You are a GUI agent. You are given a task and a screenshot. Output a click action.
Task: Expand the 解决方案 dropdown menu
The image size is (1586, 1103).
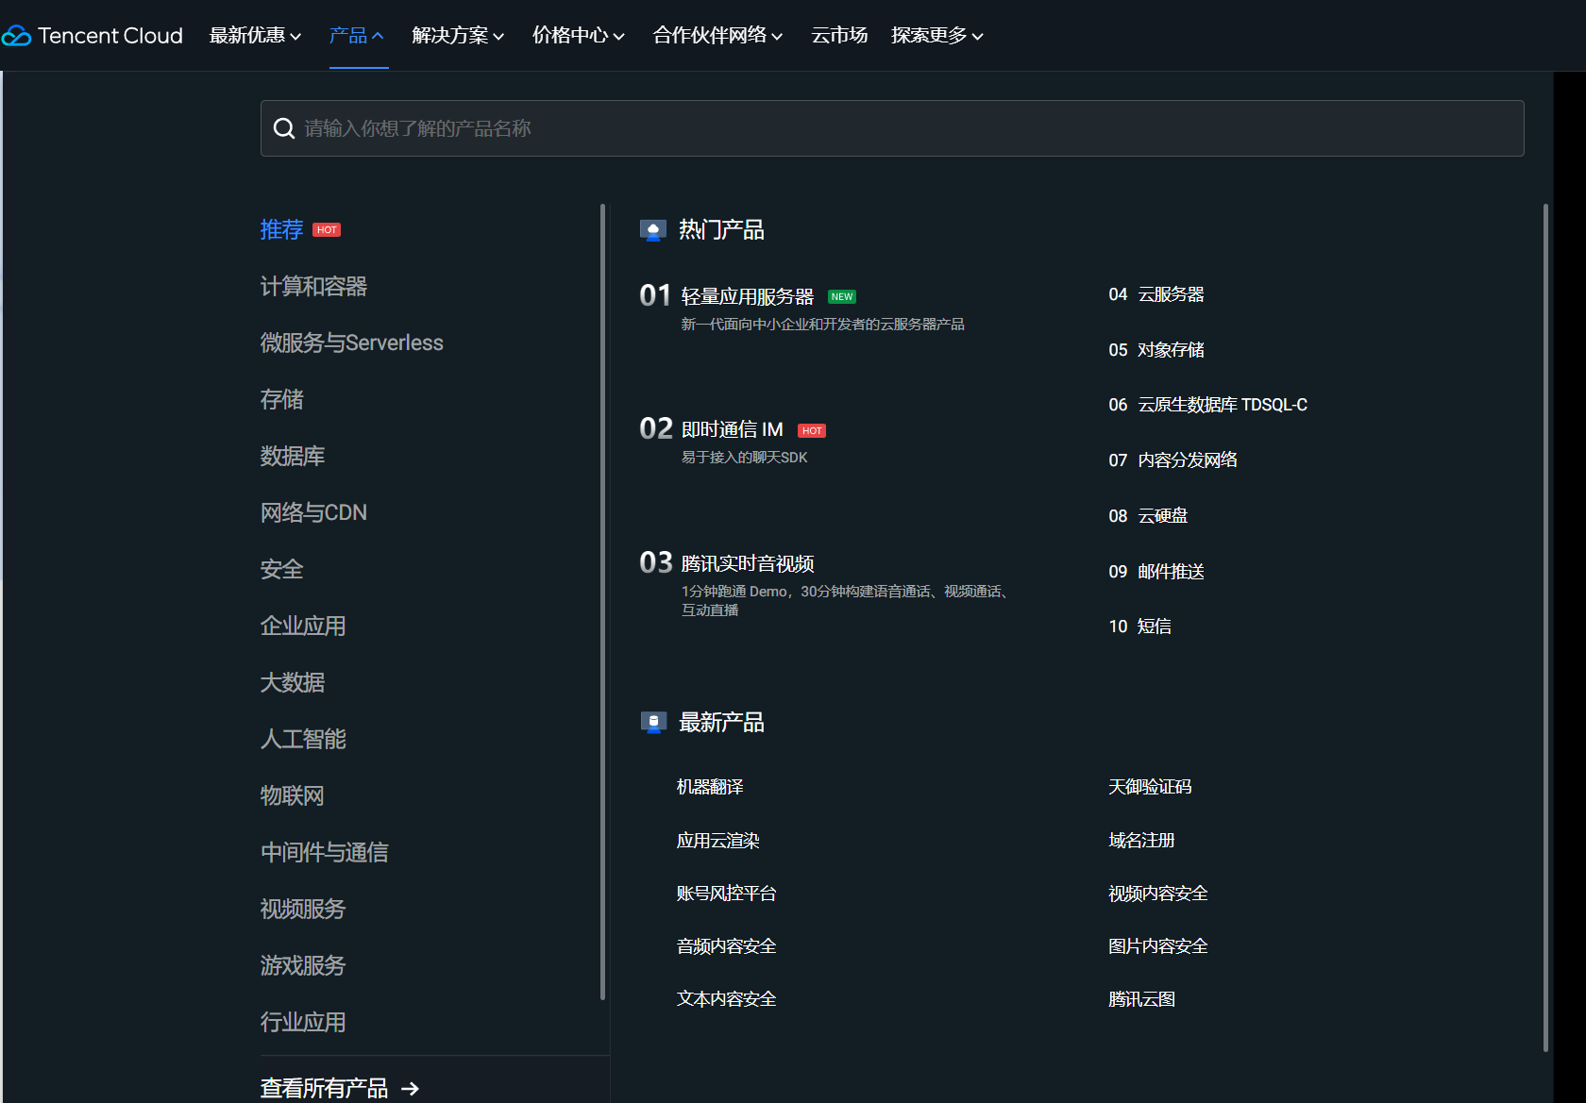coord(458,36)
